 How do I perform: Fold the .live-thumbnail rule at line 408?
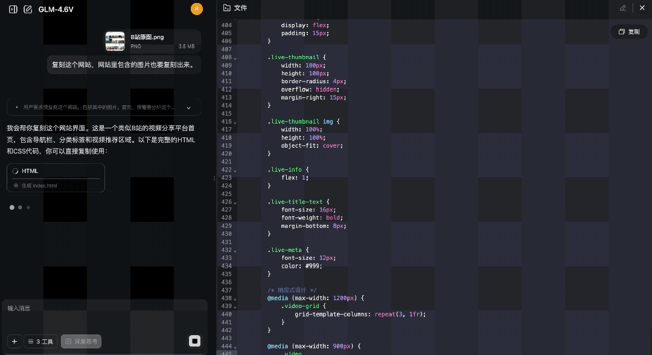pyautogui.click(x=235, y=57)
